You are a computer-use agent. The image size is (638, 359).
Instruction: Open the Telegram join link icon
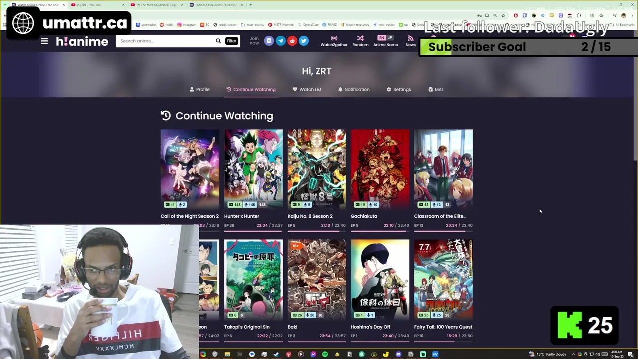coord(280,41)
